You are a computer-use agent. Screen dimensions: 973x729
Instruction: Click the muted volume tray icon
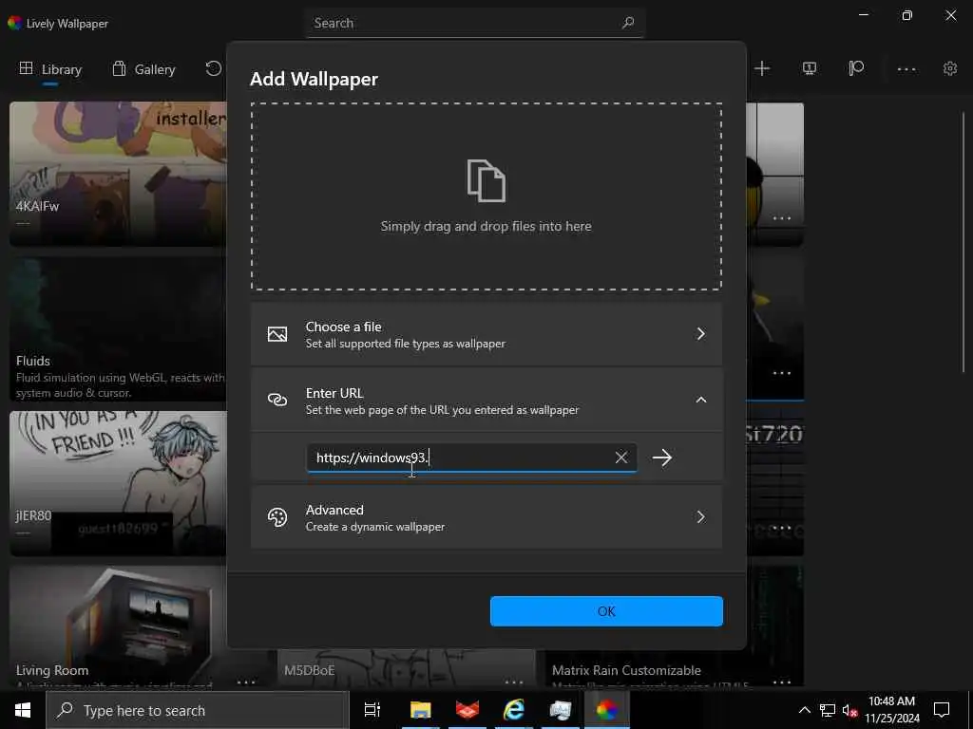point(849,710)
